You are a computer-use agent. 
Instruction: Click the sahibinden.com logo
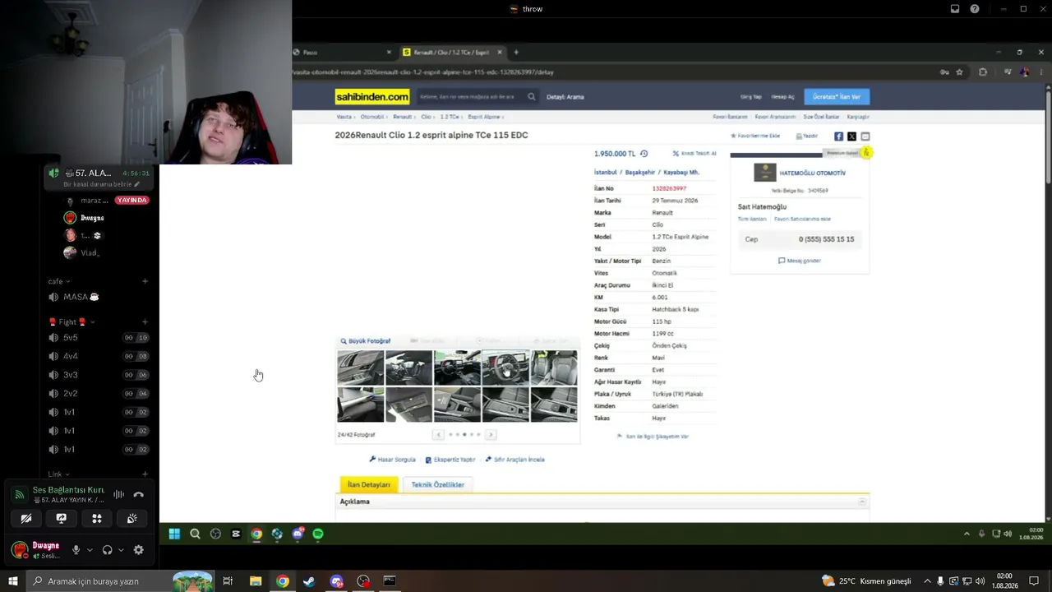(x=372, y=97)
